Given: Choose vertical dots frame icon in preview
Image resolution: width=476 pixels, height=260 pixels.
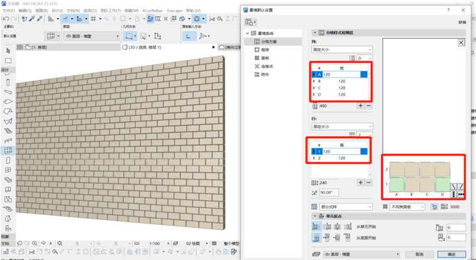Looking at the screenshot, I should tap(453, 194).
